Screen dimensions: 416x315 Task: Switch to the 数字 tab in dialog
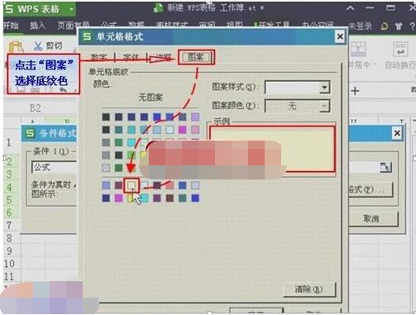[x=98, y=57]
